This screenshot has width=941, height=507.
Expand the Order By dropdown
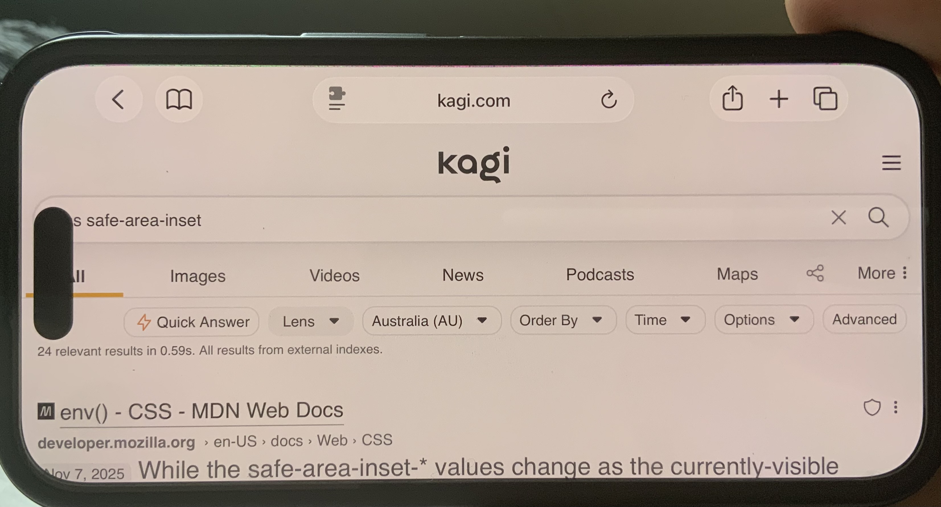point(563,320)
